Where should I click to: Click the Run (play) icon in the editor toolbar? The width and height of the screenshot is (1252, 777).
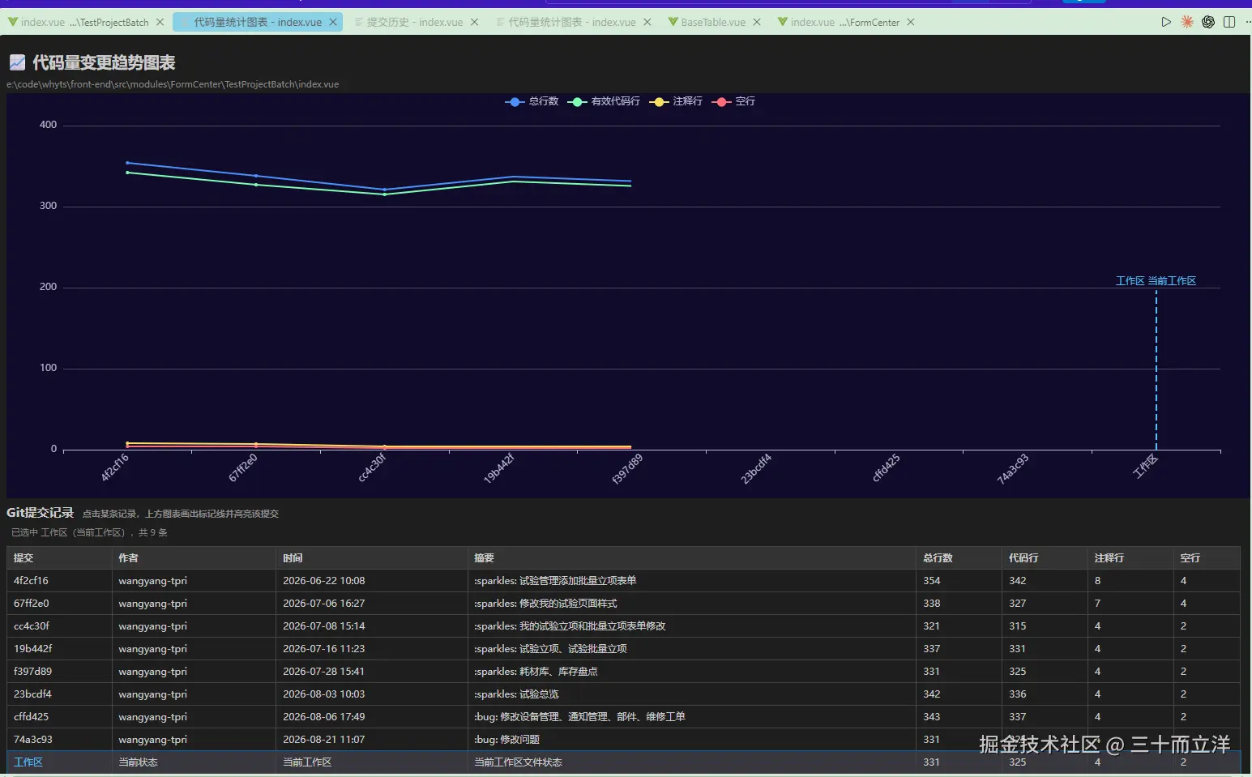point(1166,22)
